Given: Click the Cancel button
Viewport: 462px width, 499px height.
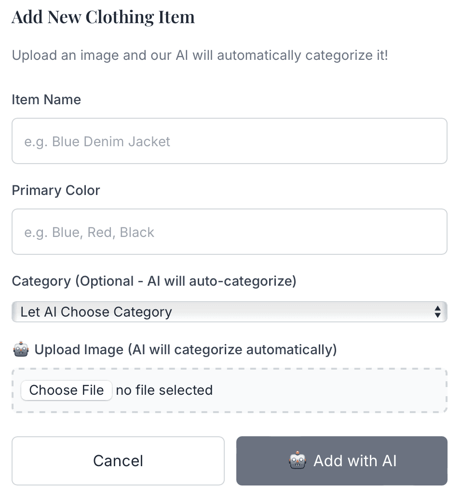Looking at the screenshot, I should tap(118, 461).
